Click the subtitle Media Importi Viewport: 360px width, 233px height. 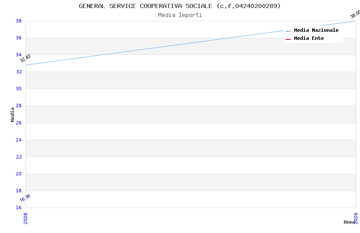(x=180, y=15)
